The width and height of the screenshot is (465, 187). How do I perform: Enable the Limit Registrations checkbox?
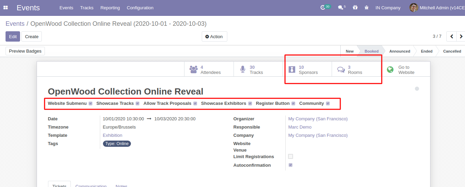click(291, 156)
